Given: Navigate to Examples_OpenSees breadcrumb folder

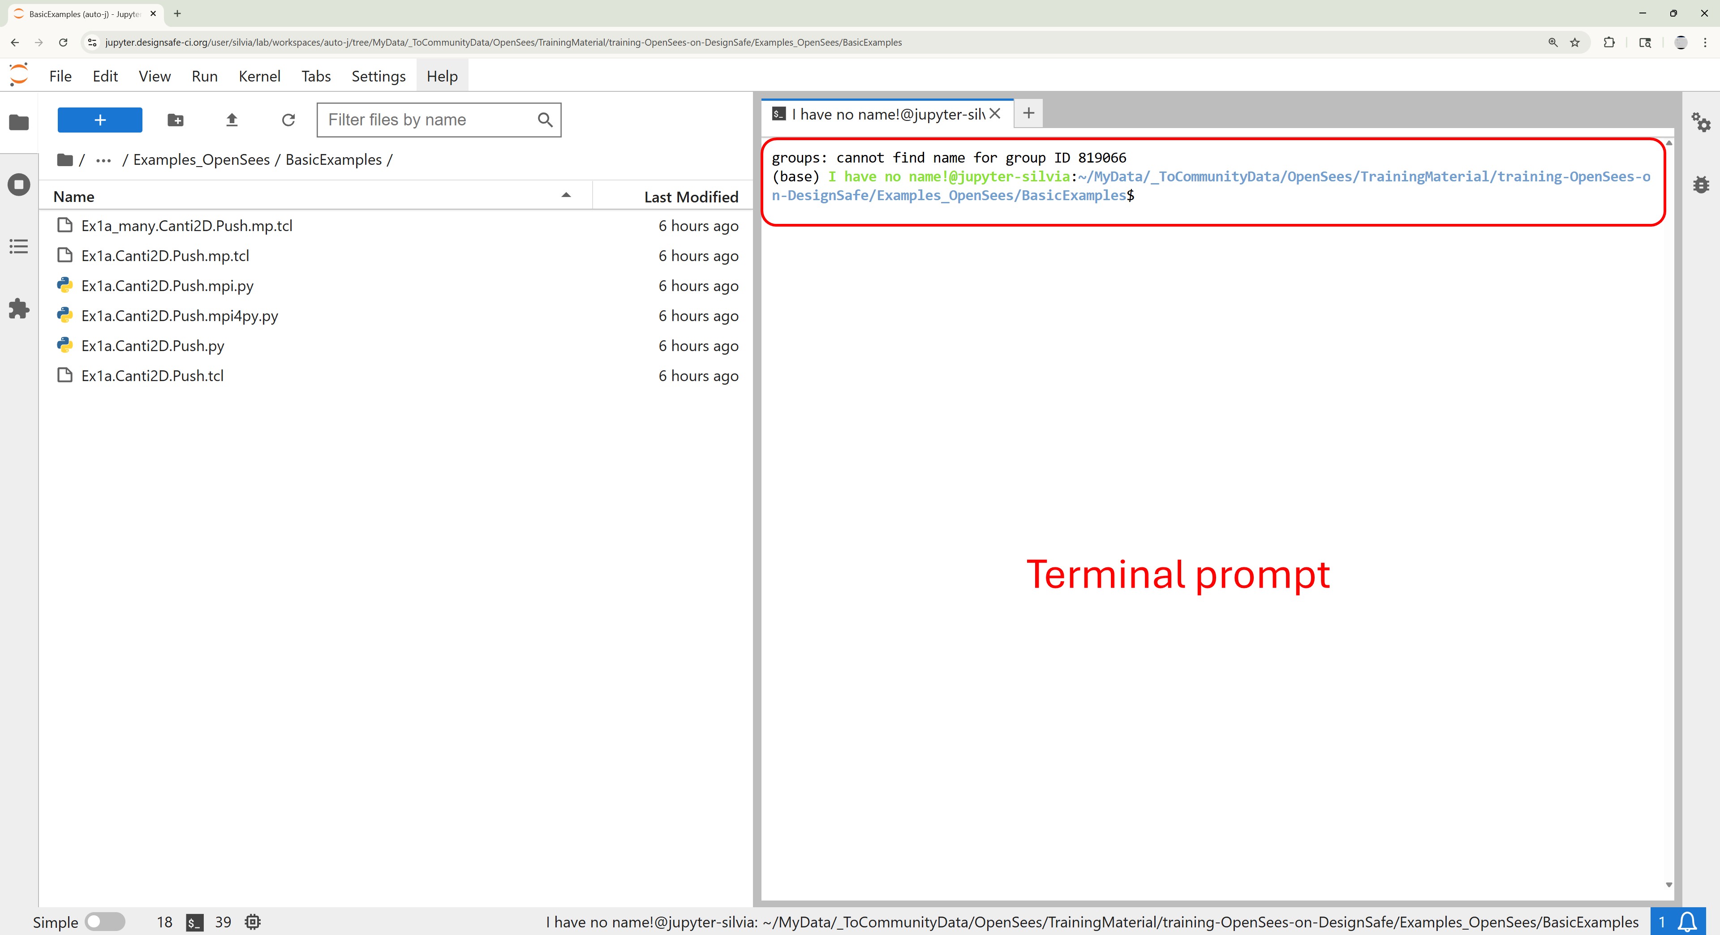Looking at the screenshot, I should point(201,160).
